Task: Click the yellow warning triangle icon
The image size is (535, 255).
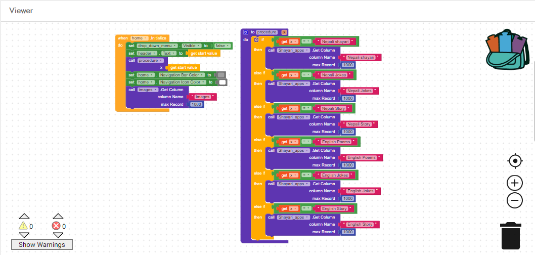Action: 23,226
